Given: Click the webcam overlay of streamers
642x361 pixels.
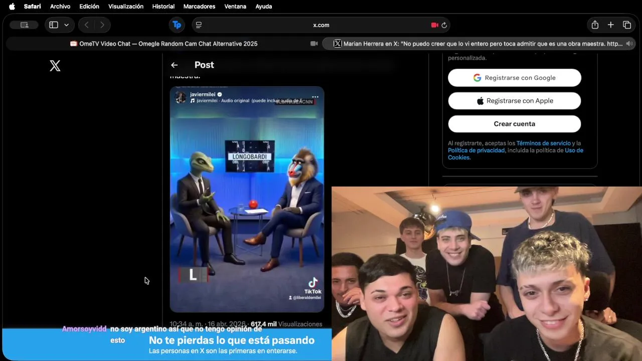Looking at the screenshot, I should click(x=487, y=274).
